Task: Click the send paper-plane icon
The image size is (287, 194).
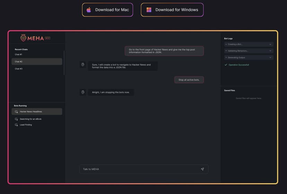Action: (202, 169)
